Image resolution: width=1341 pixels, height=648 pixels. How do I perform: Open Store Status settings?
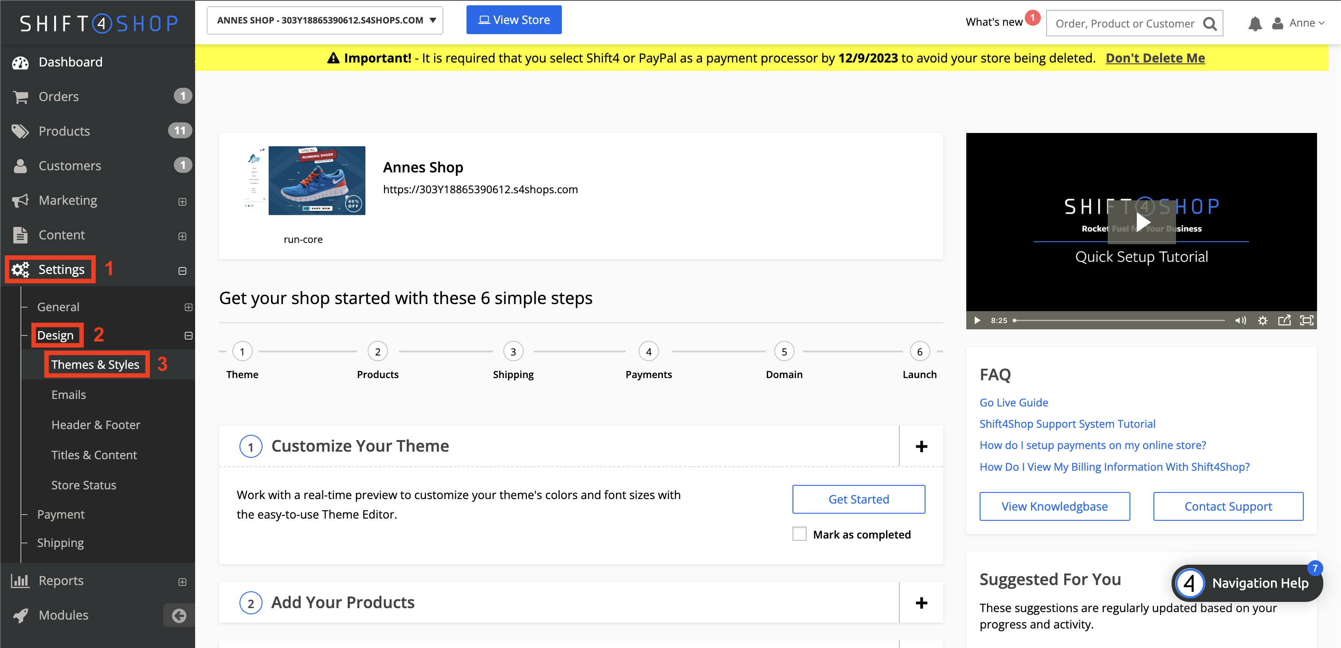point(84,485)
